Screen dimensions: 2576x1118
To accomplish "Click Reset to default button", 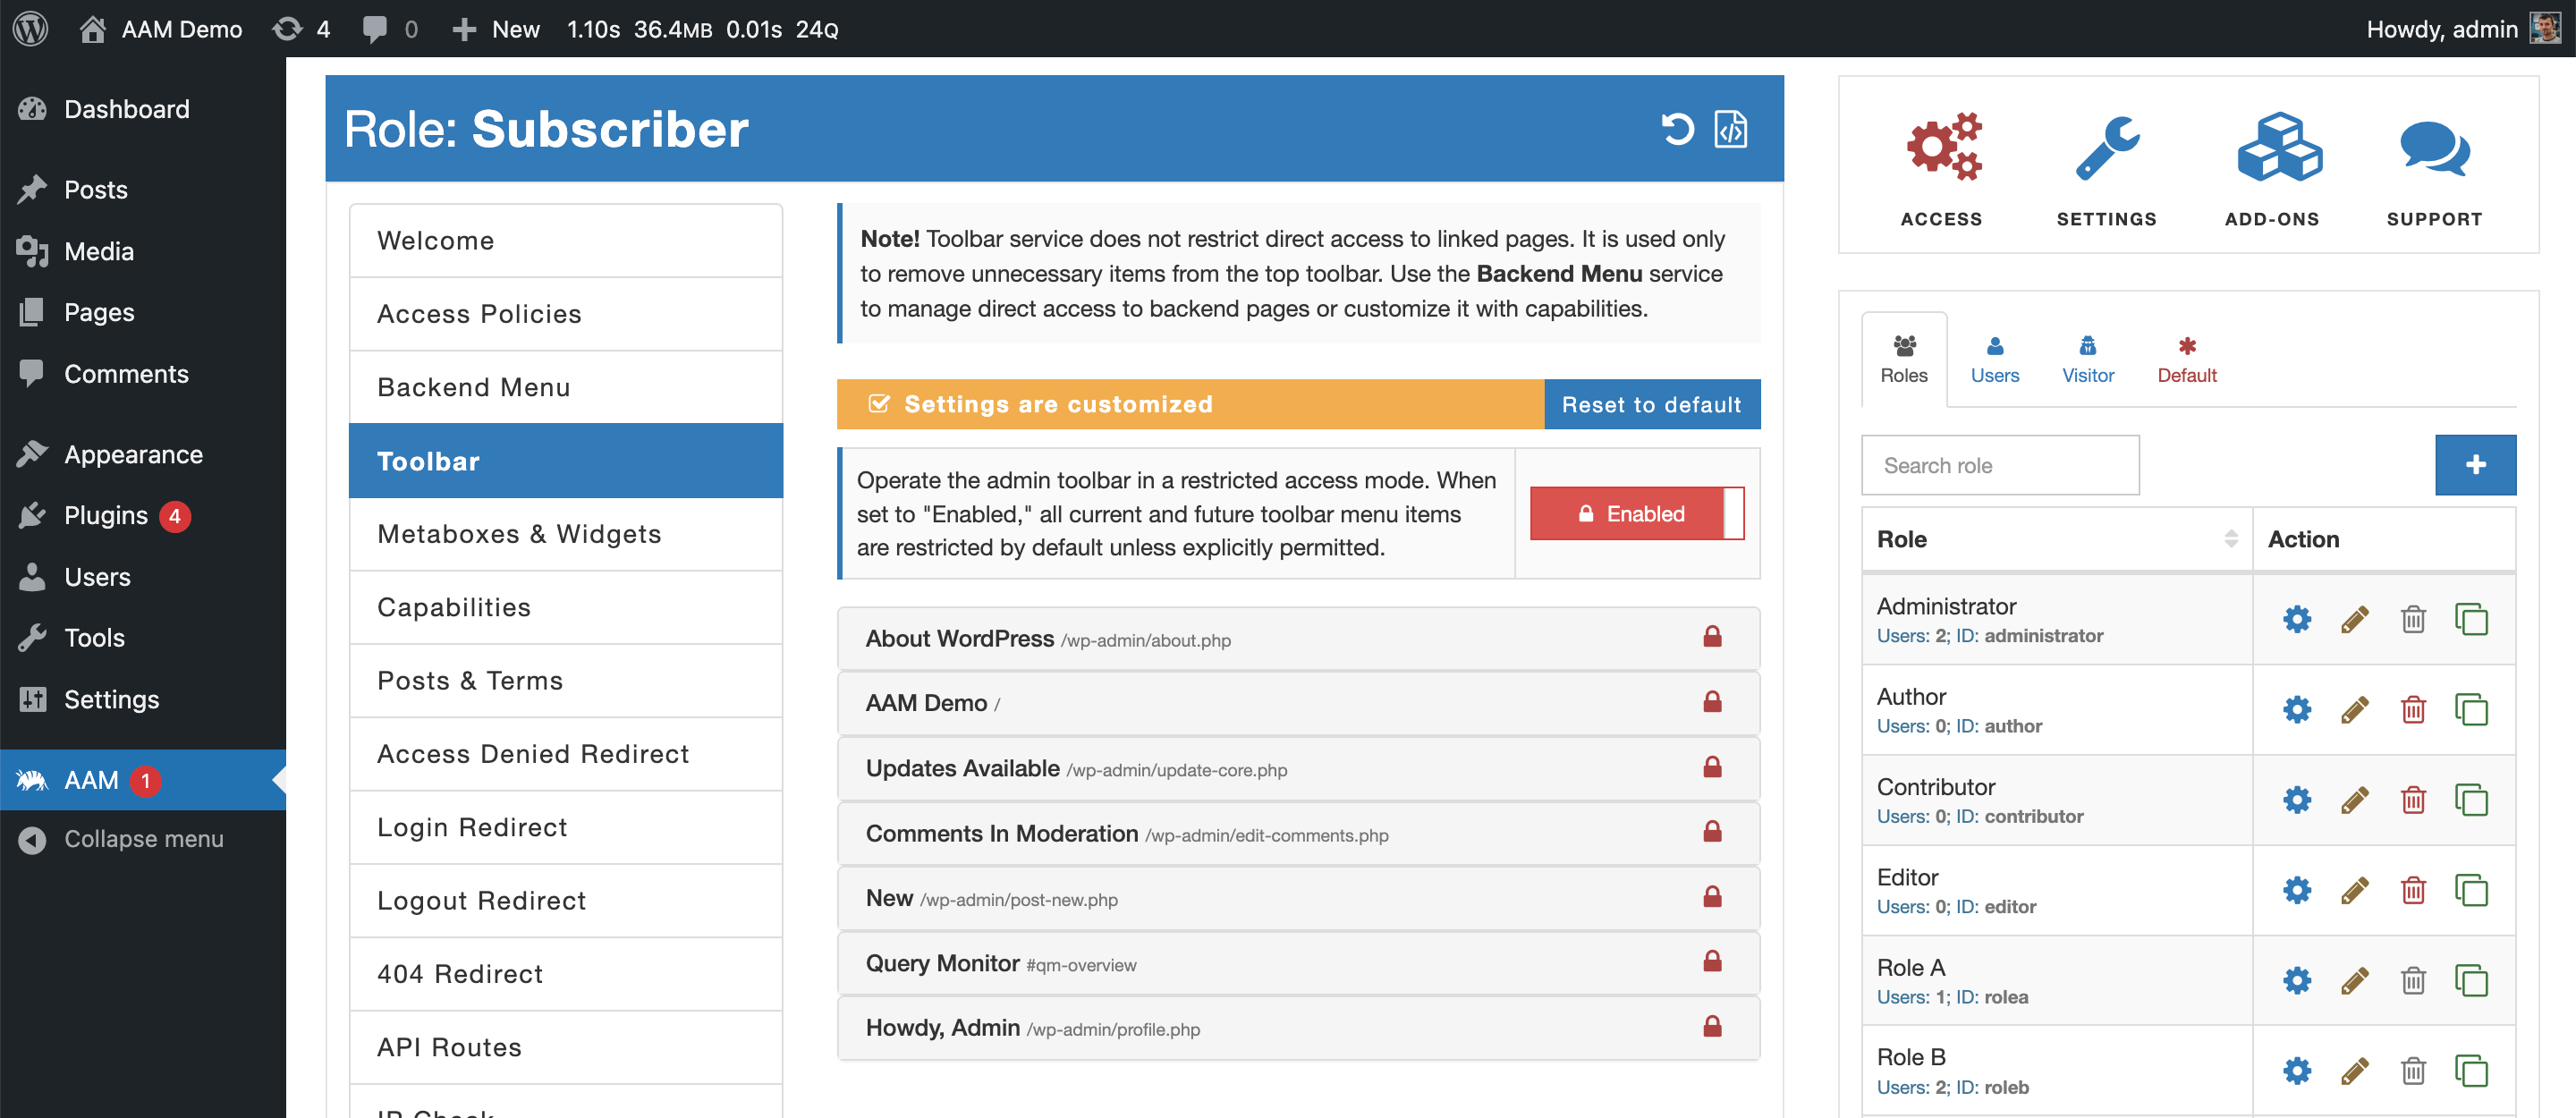I will [1651, 404].
